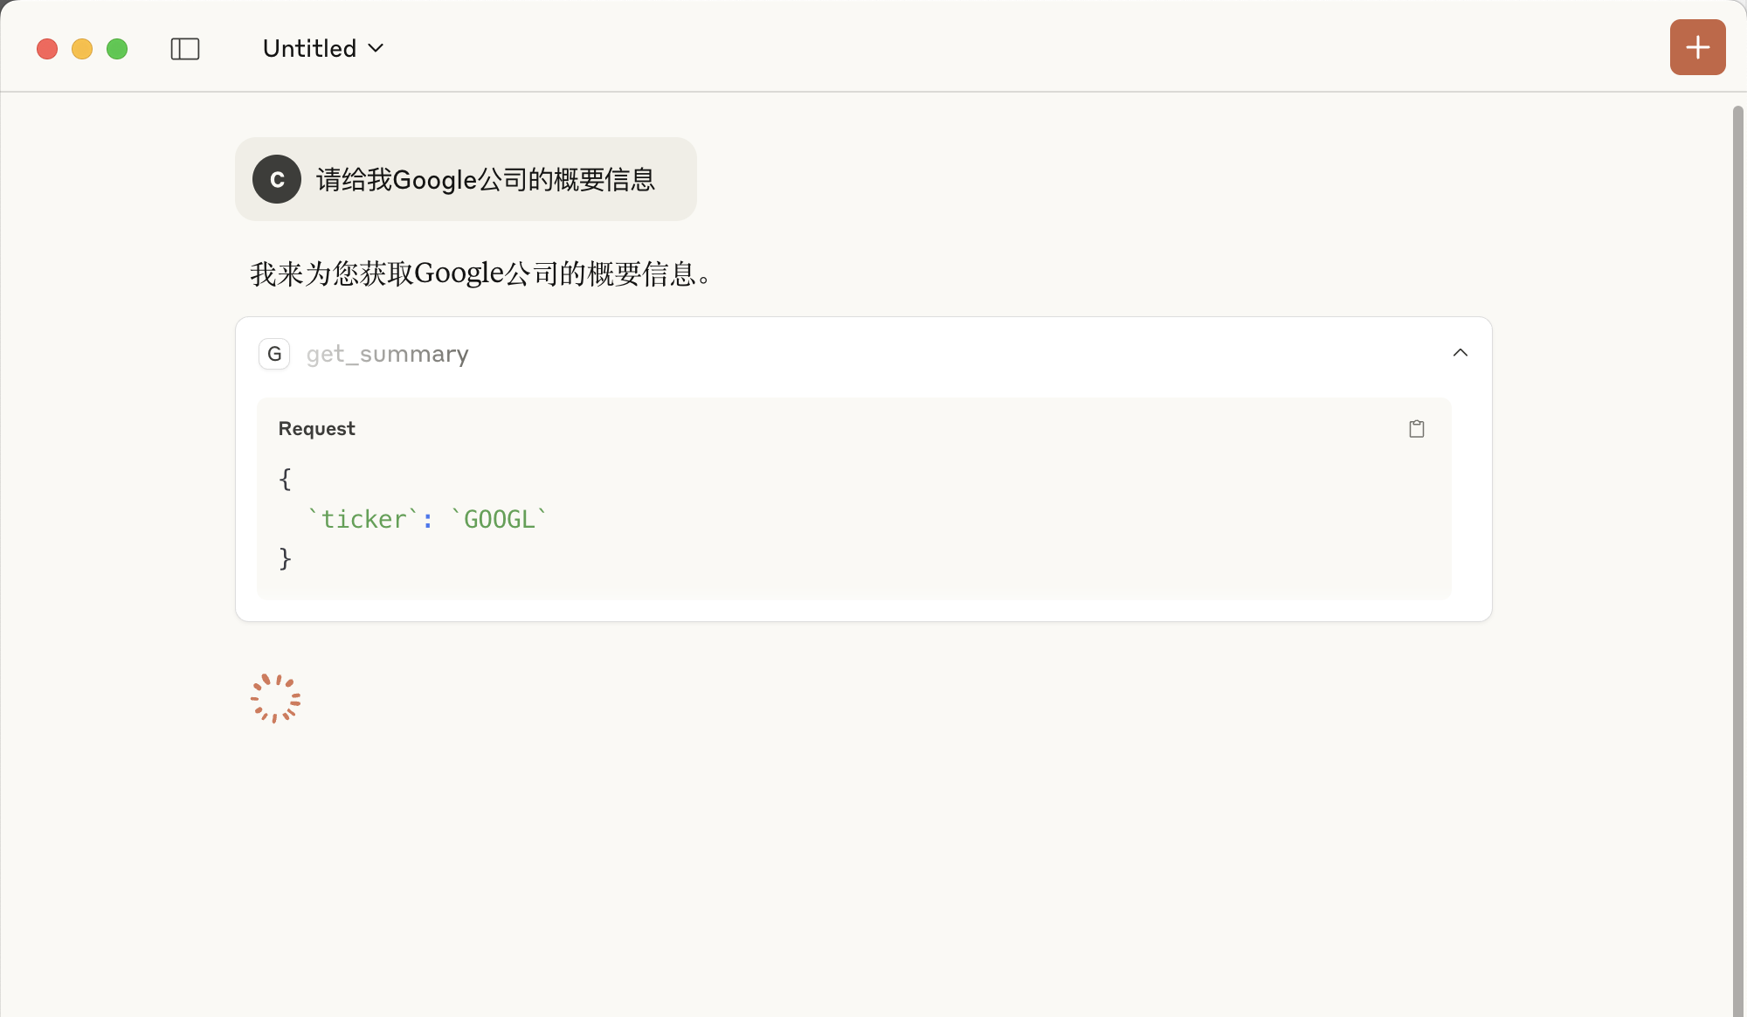Collapse the get_summary tool card
The width and height of the screenshot is (1747, 1017).
1460,353
